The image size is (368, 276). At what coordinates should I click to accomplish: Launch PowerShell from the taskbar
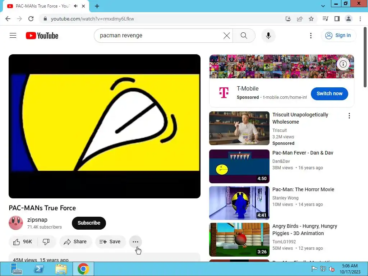point(39,269)
